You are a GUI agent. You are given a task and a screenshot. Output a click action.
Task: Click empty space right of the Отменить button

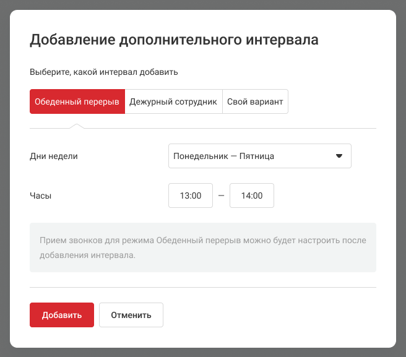279,315
